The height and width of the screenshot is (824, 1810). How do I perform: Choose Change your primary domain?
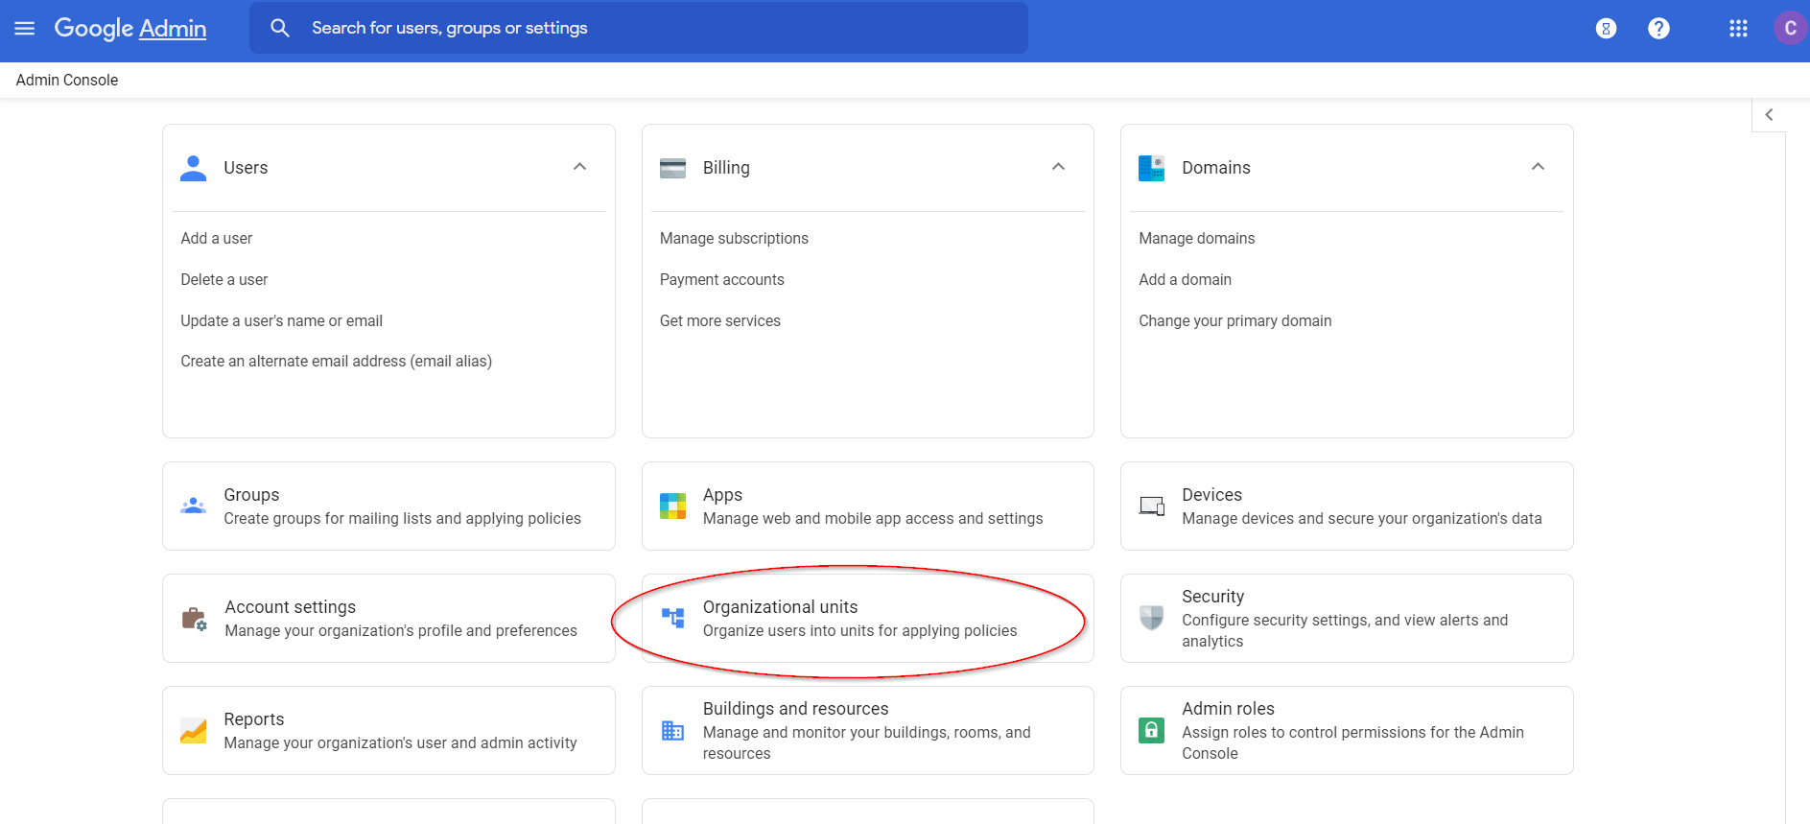(1235, 320)
